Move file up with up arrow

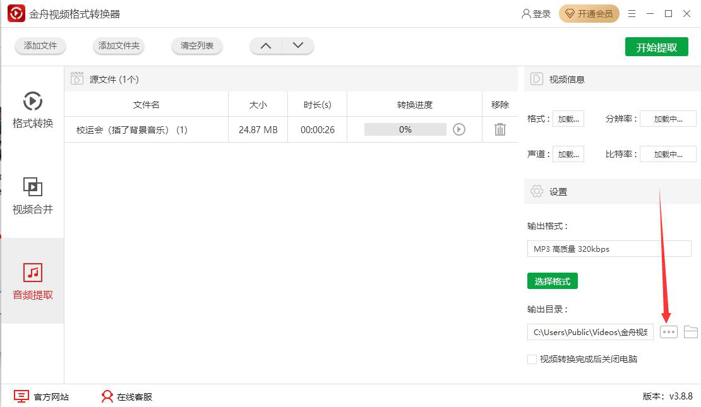(x=266, y=45)
